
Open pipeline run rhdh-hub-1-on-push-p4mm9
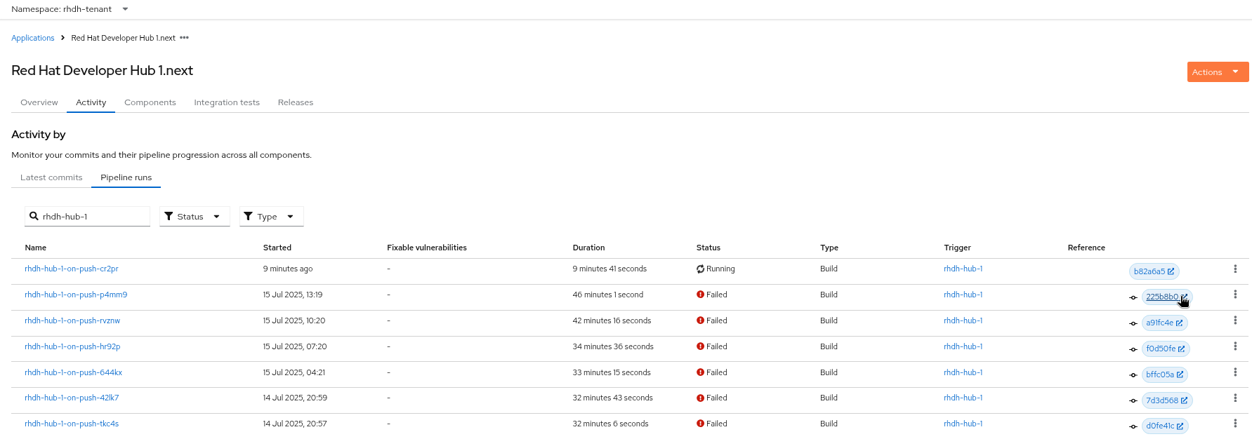point(76,295)
